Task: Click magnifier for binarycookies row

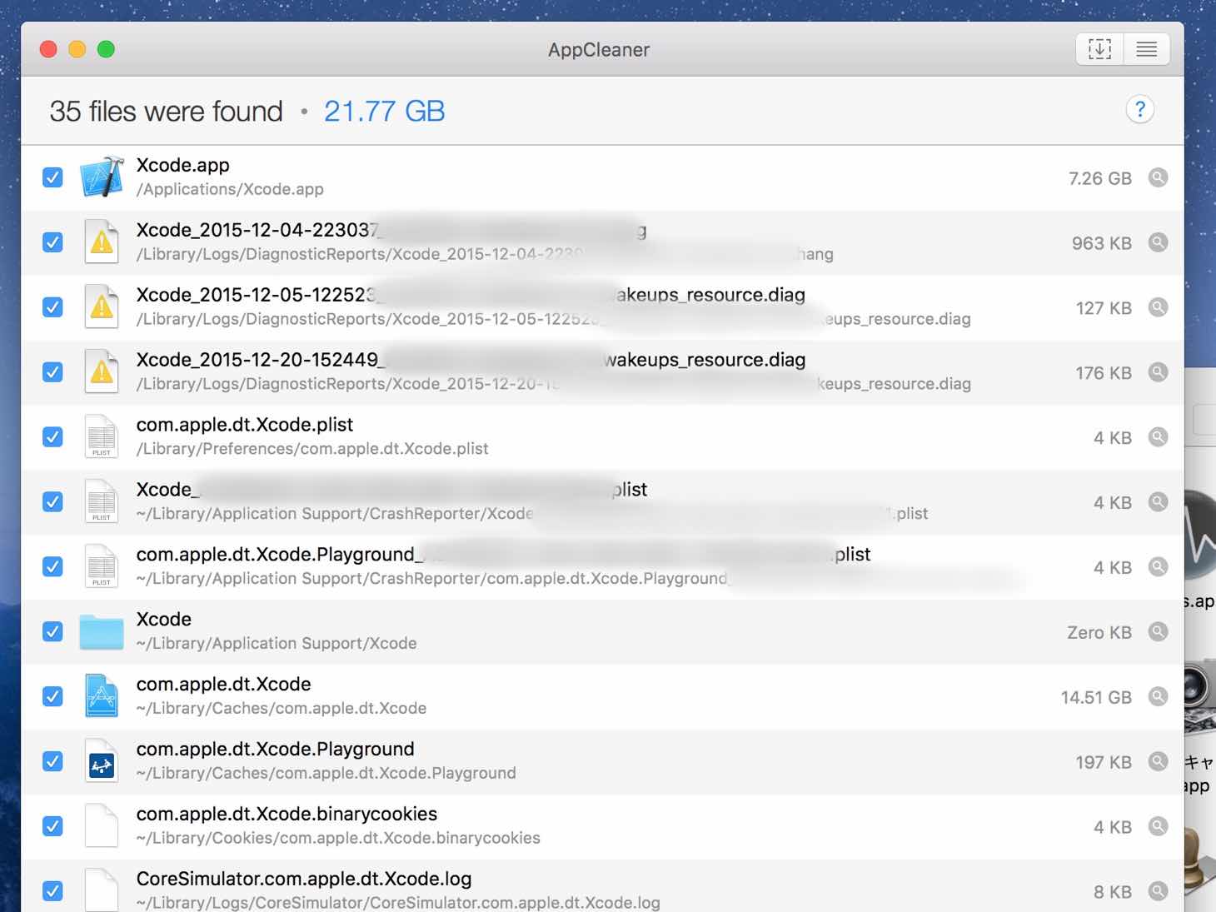Action: 1158,826
